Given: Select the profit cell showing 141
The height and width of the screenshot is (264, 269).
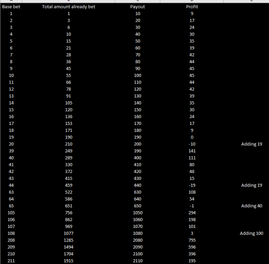Looking at the screenshot, I should click(x=192, y=151).
